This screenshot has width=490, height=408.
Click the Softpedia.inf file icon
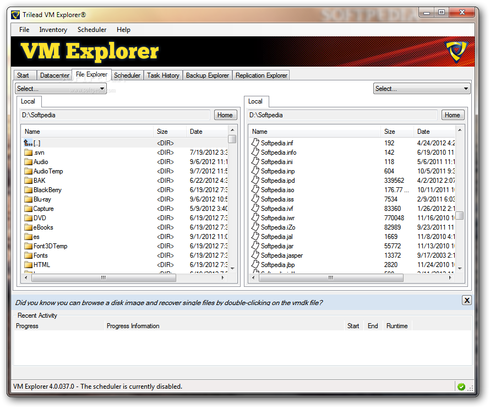pos(255,143)
